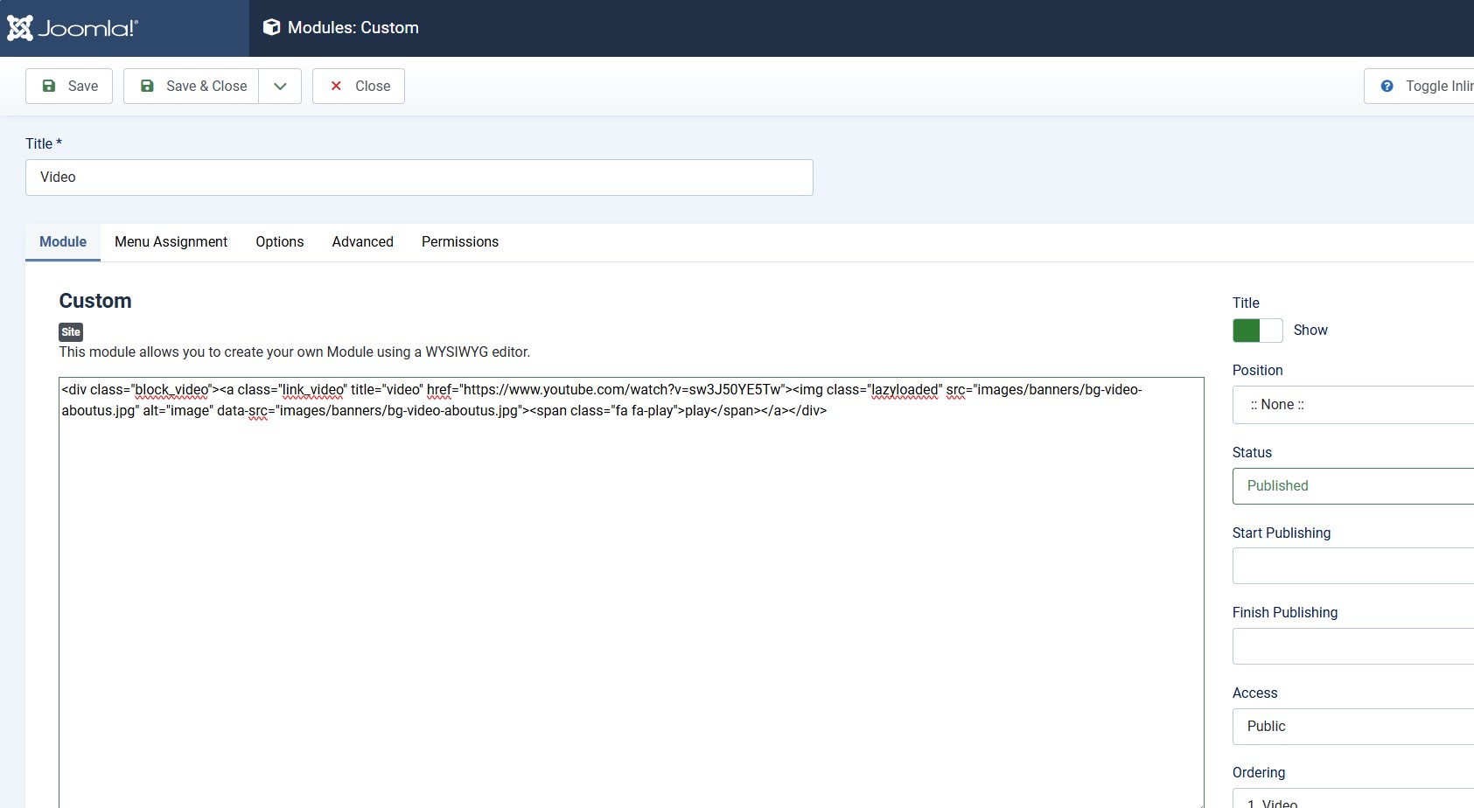Open the Position dropdown
The width and height of the screenshot is (1474, 808).
point(1352,405)
